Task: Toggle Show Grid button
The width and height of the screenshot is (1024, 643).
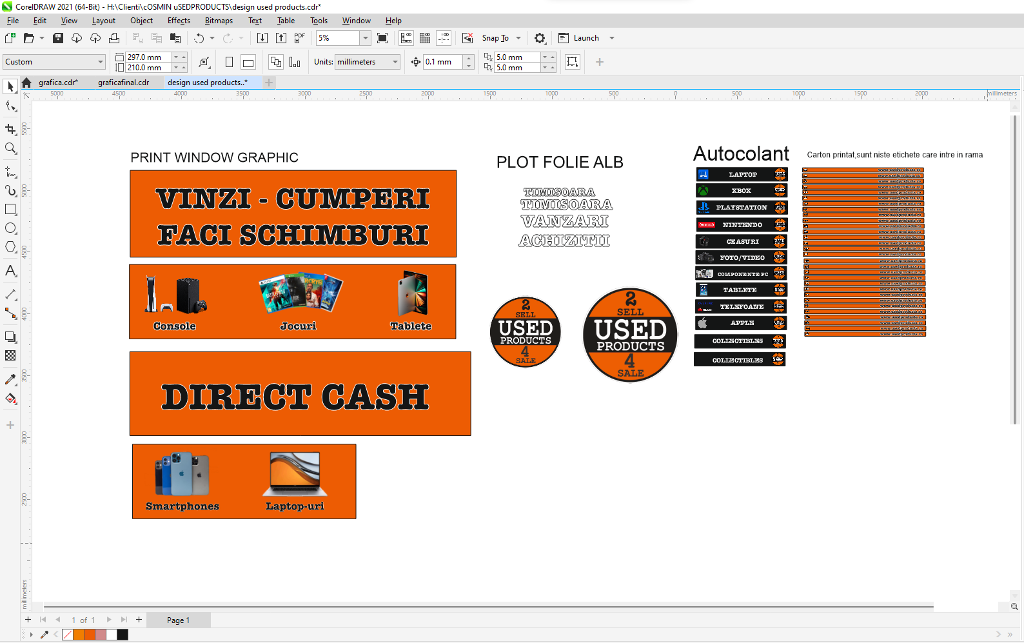Action: (425, 38)
